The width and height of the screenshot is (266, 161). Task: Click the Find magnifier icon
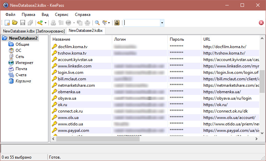point(97,23)
